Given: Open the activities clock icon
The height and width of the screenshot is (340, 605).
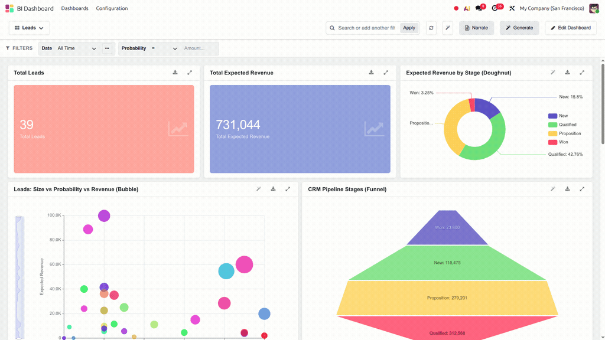Looking at the screenshot, I should (495, 8).
